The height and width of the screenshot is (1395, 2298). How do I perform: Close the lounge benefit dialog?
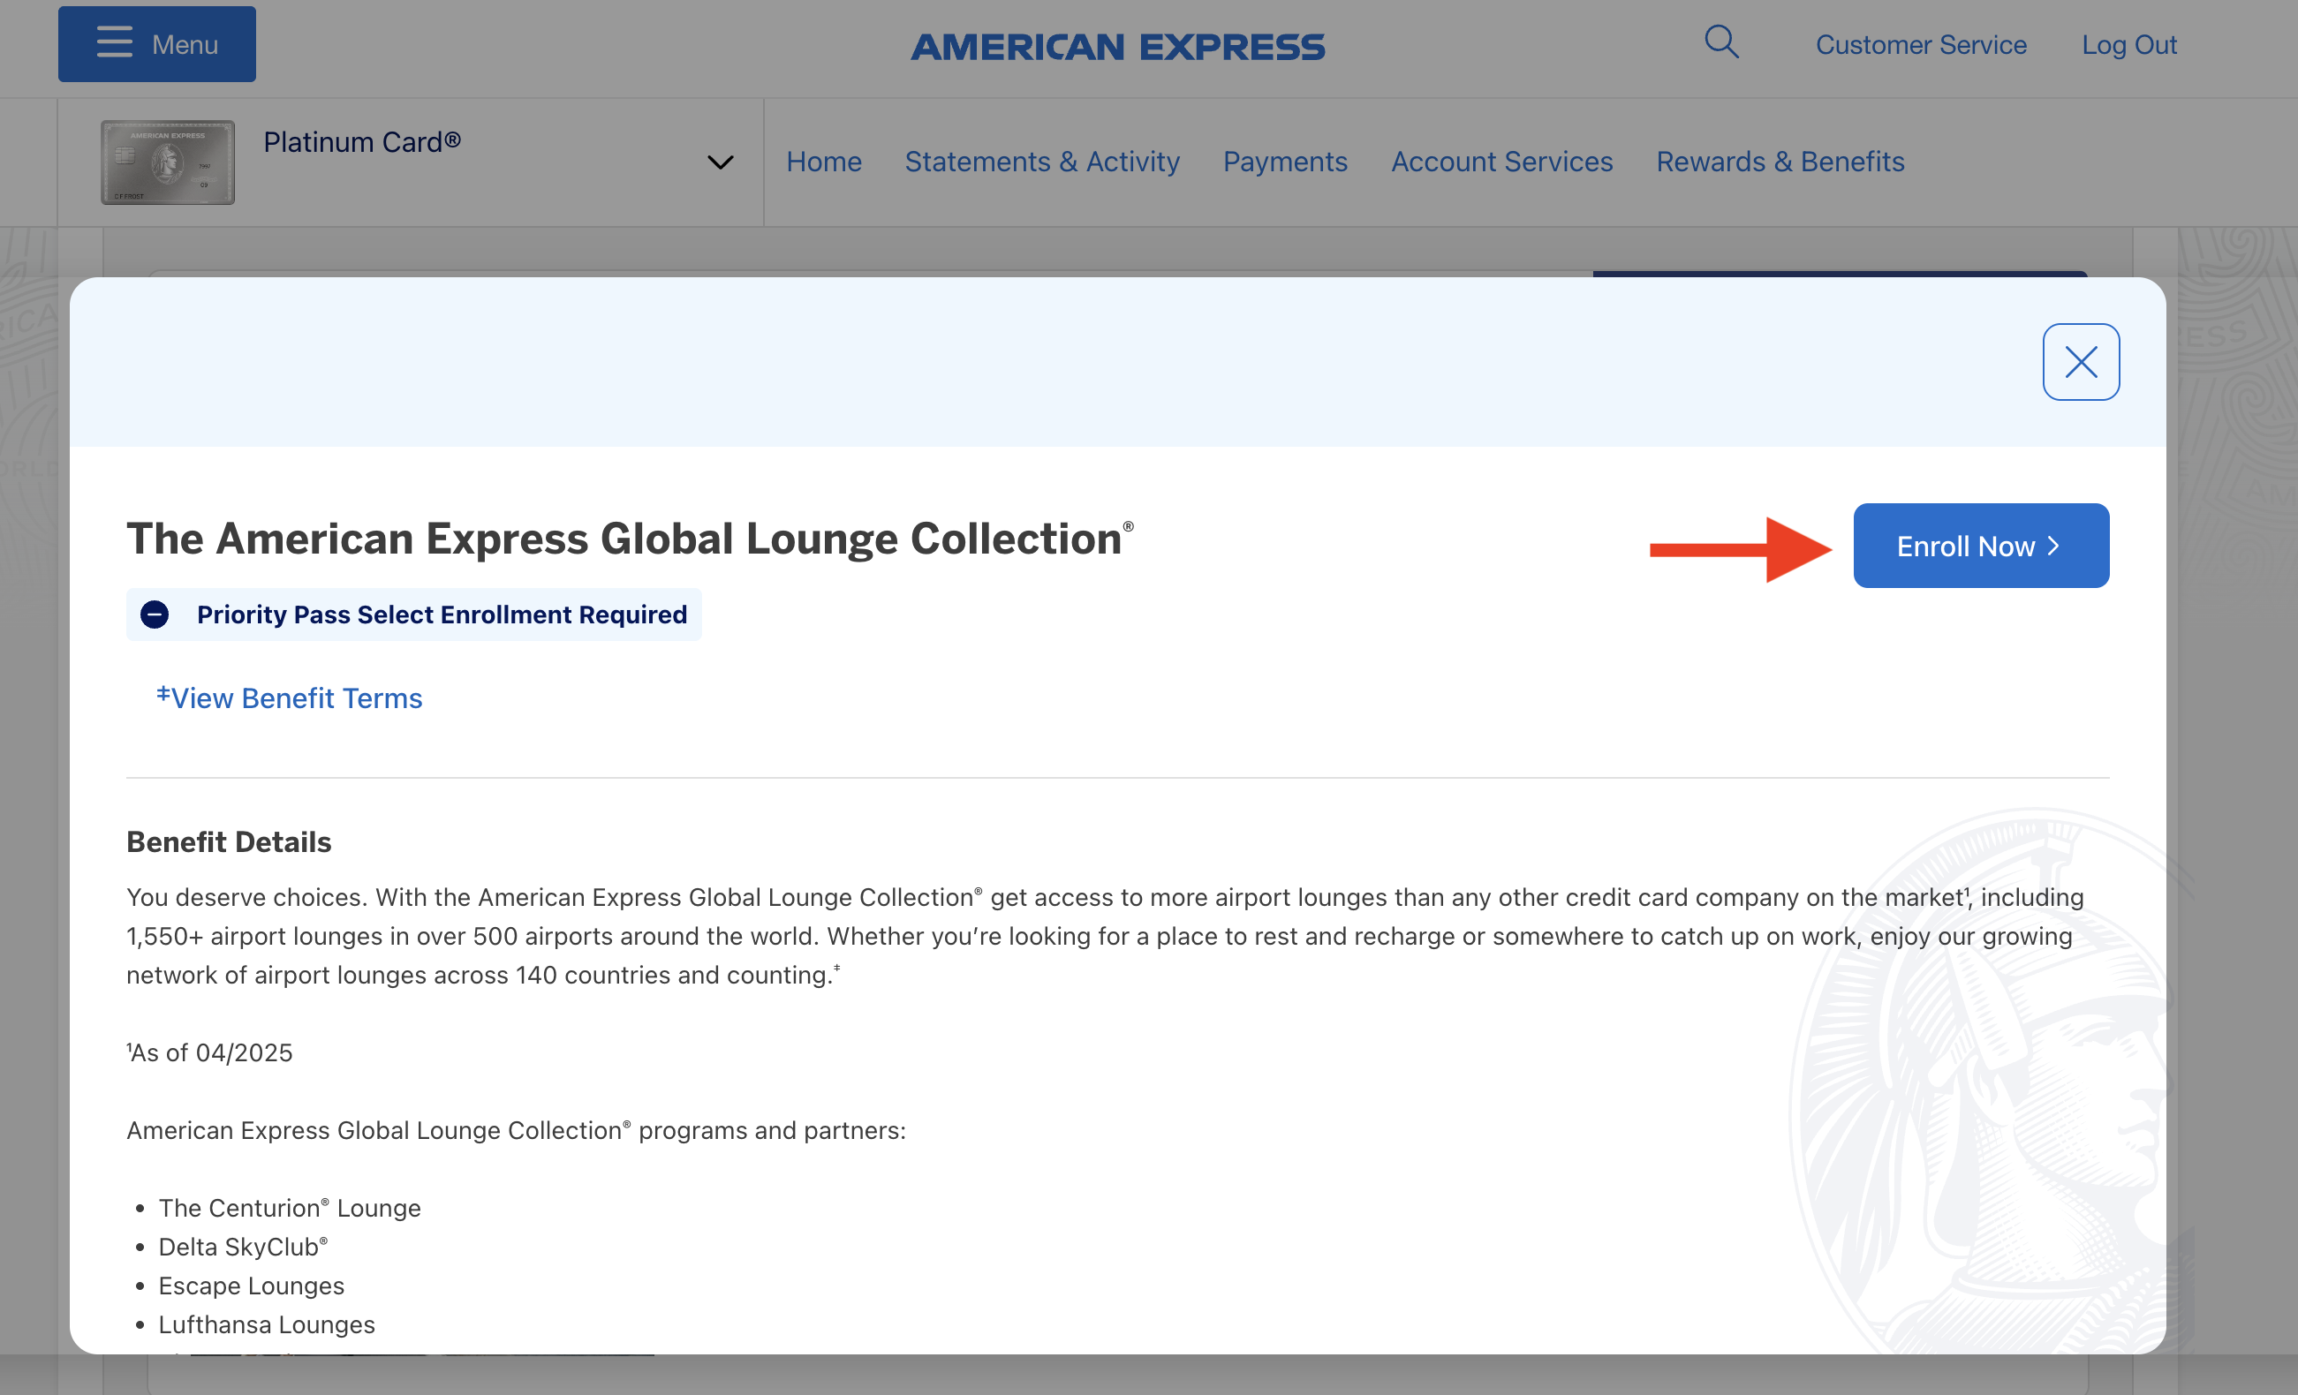tap(2081, 362)
